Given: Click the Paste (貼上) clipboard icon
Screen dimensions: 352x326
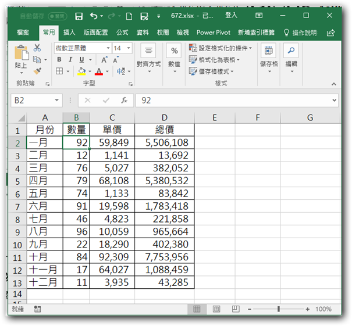Looking at the screenshot, I should 22,53.
